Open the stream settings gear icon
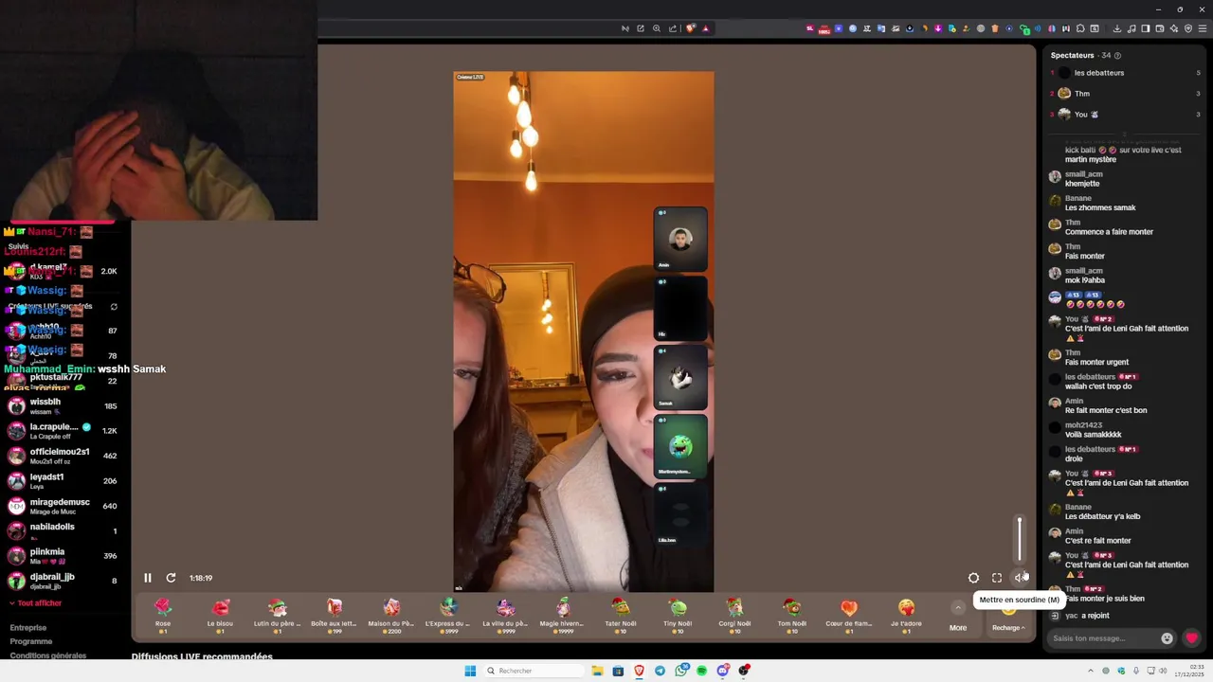1213x682 pixels. (x=973, y=578)
